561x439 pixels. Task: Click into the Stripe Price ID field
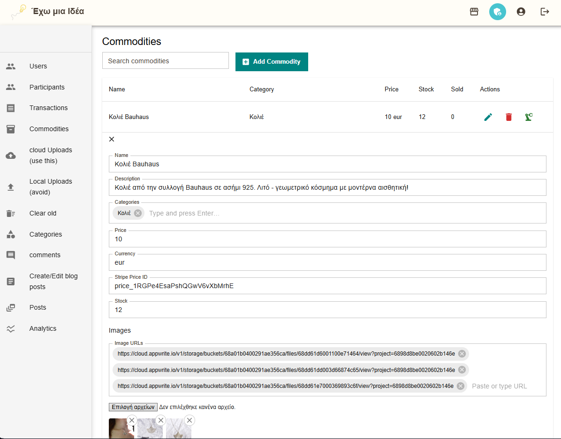[327, 286]
